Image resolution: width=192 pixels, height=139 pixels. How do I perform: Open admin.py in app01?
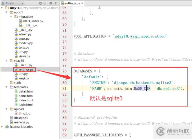25,34
